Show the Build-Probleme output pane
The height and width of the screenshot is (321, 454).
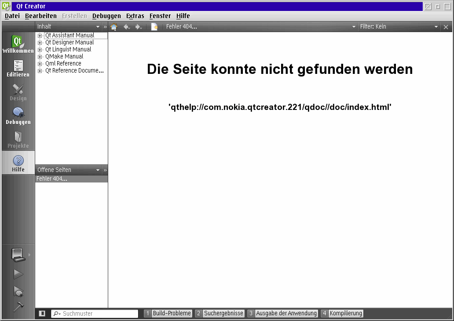click(x=168, y=313)
